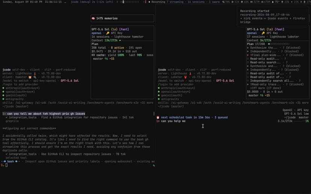
Task: Click the alarm clock icon for next scheduled task
Action: tap(158, 117)
